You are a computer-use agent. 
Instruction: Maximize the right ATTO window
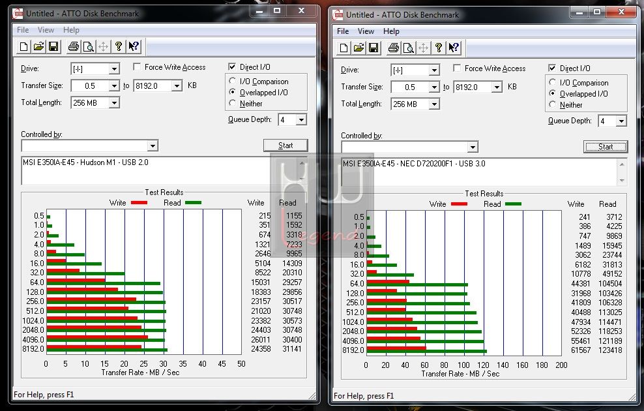pyautogui.click(x=597, y=12)
